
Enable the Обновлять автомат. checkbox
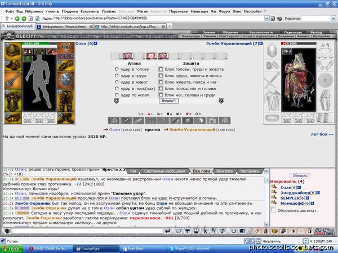tap(273, 210)
